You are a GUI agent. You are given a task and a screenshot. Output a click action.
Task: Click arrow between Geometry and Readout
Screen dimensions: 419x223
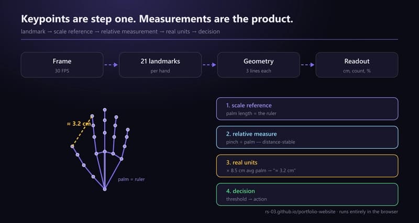click(x=307, y=65)
